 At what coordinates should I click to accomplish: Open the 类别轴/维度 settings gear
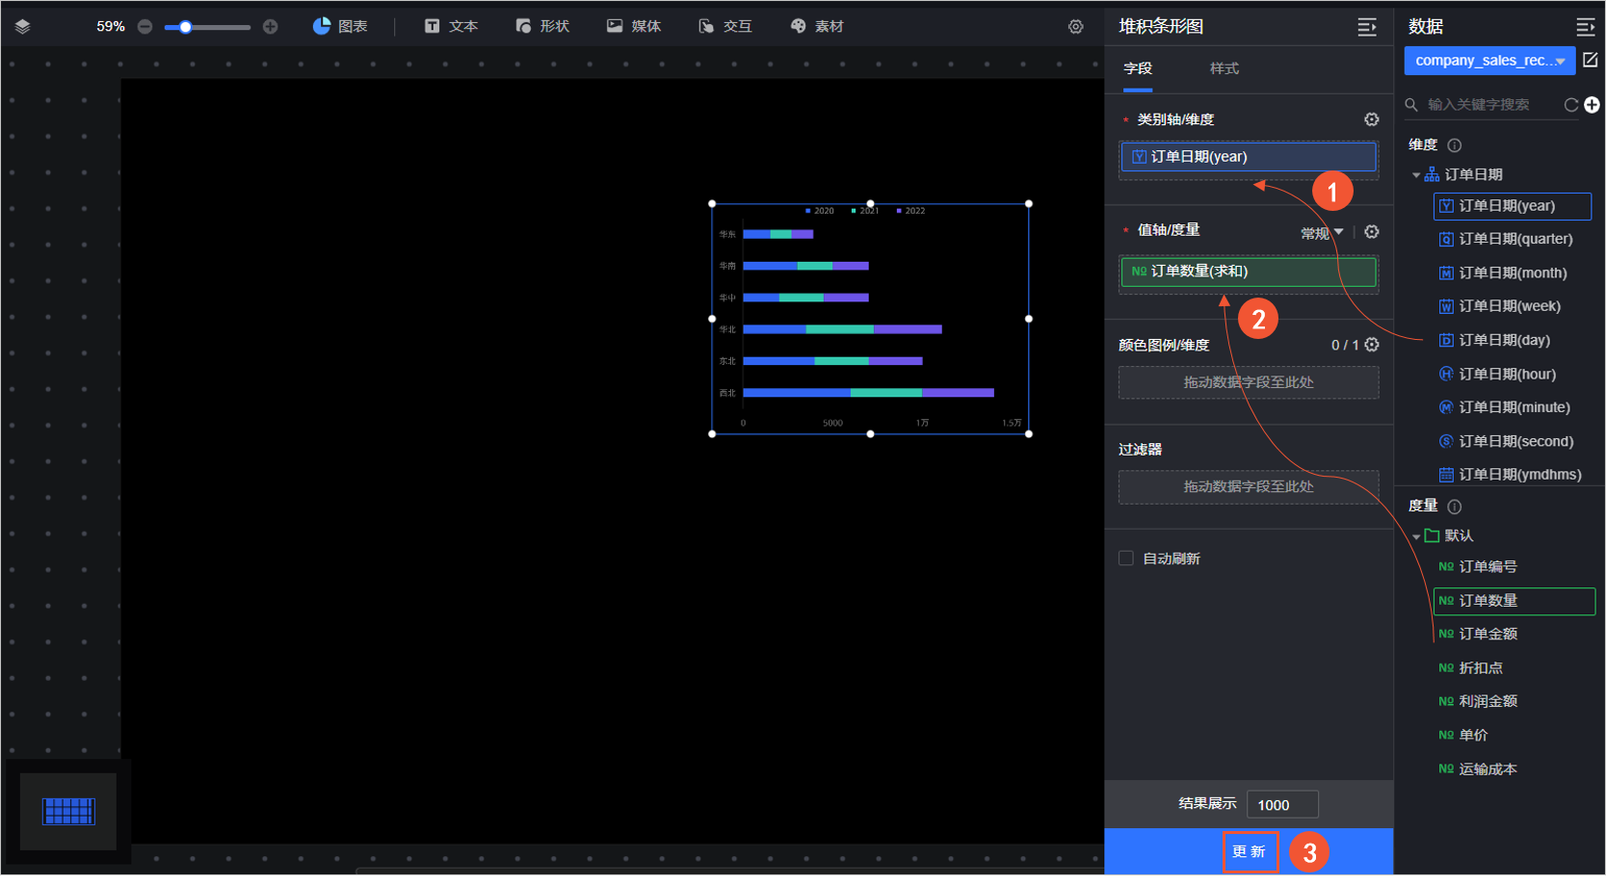click(x=1371, y=119)
